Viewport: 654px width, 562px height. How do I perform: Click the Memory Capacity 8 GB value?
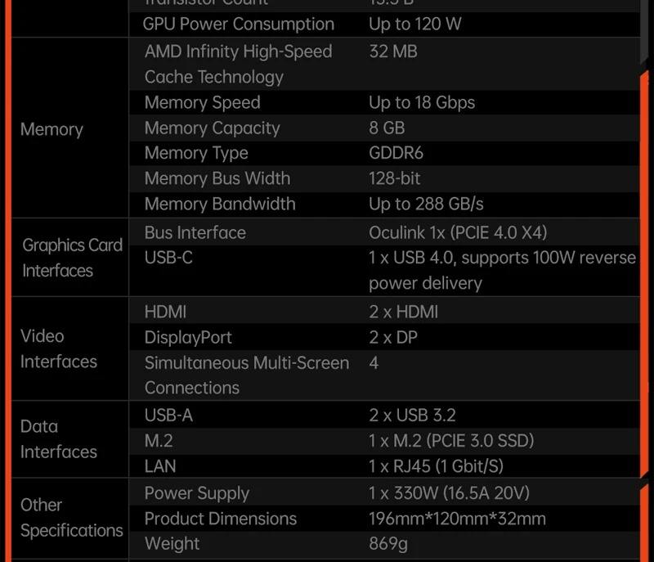pos(387,128)
